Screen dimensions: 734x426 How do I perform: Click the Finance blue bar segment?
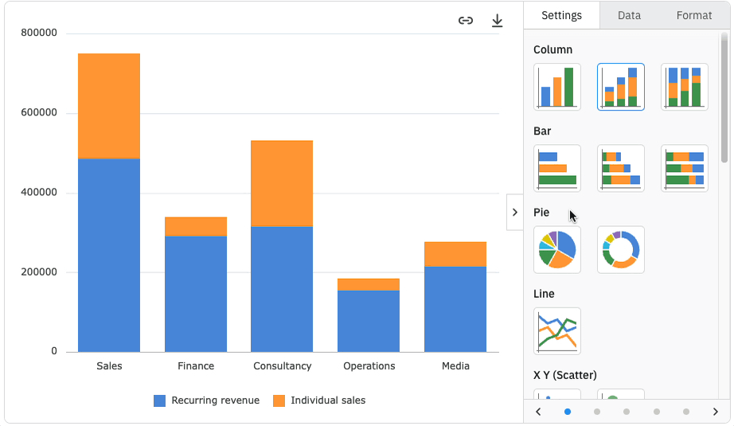(196, 294)
